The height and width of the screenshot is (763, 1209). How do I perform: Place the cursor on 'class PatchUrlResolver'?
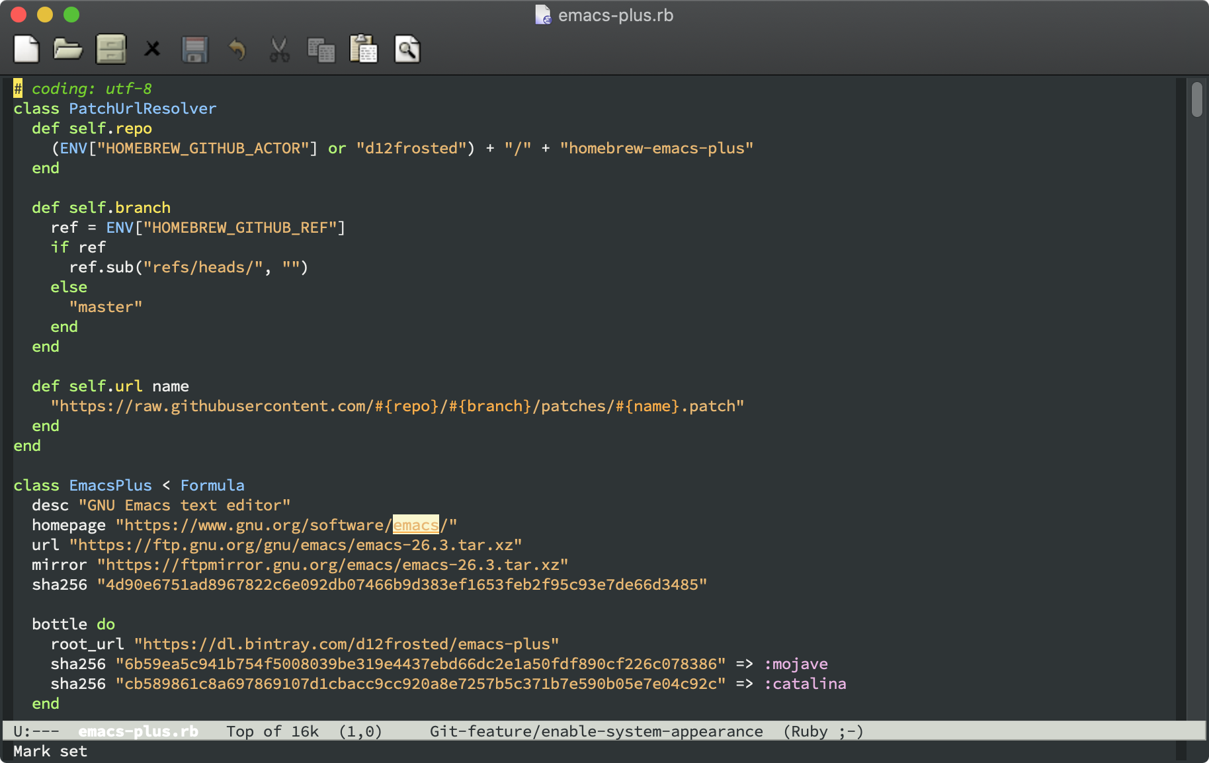point(115,108)
